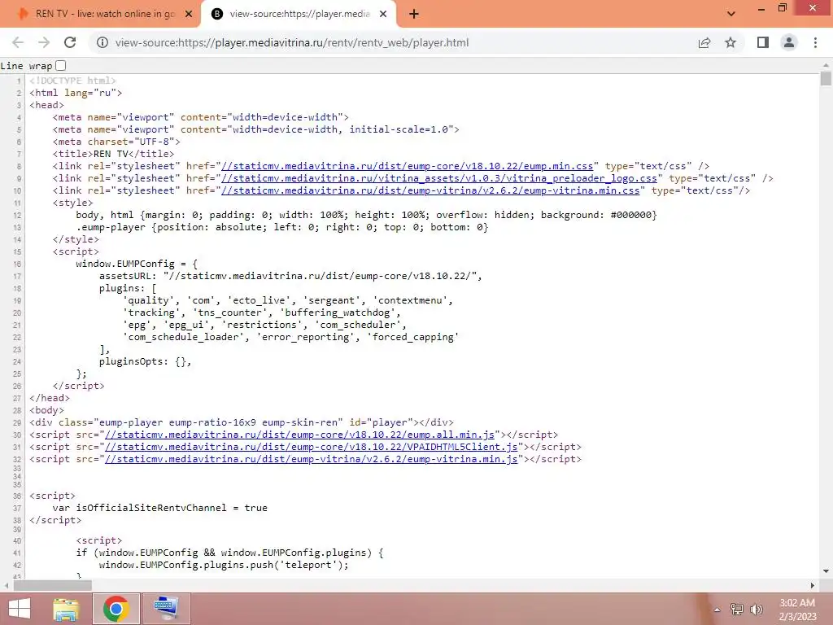833x625 pixels.
Task: Reload the view-source page
Action: coord(70,42)
